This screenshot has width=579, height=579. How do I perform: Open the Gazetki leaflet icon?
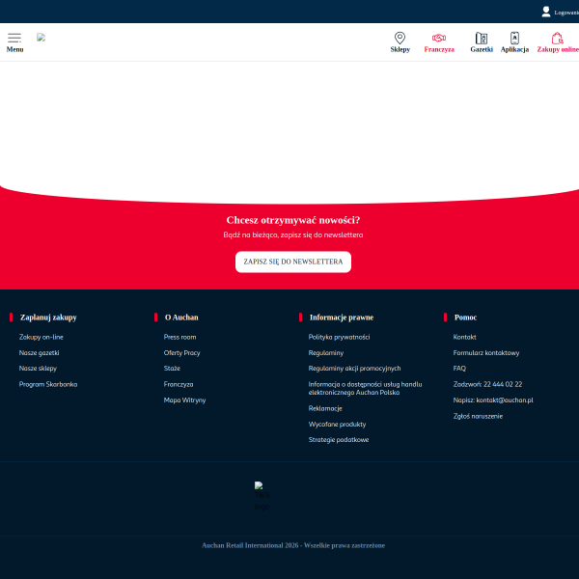(x=482, y=39)
